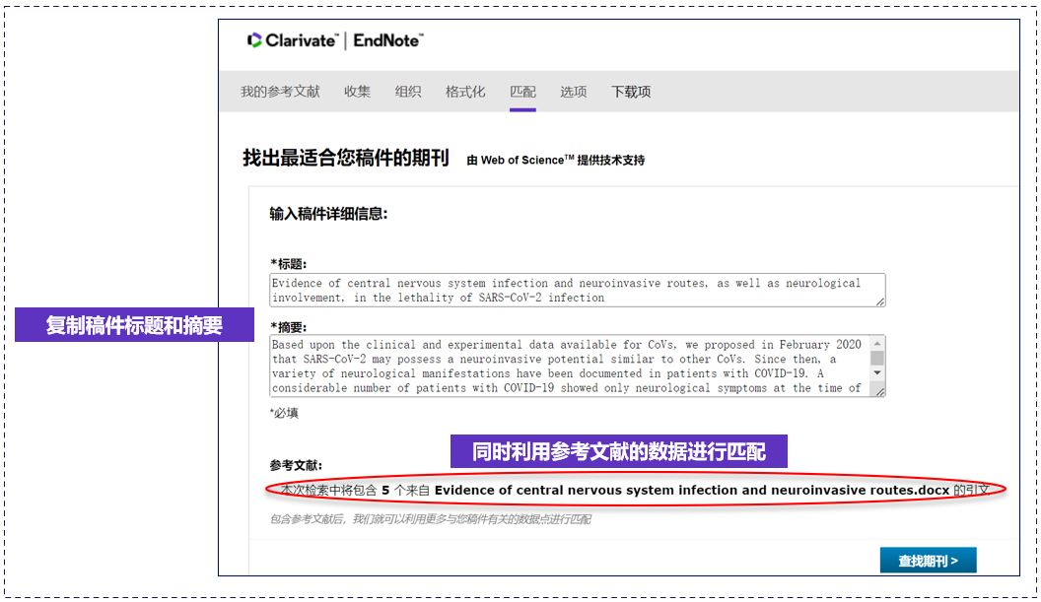The width and height of the screenshot is (1041, 602).
Task: Click the EndNote logo text
Action: click(387, 40)
